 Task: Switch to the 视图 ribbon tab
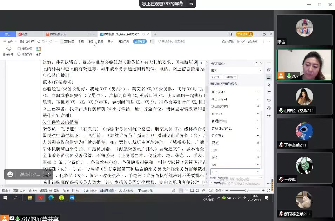(x=100, y=41)
